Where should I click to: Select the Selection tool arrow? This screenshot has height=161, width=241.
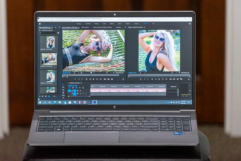63,84
